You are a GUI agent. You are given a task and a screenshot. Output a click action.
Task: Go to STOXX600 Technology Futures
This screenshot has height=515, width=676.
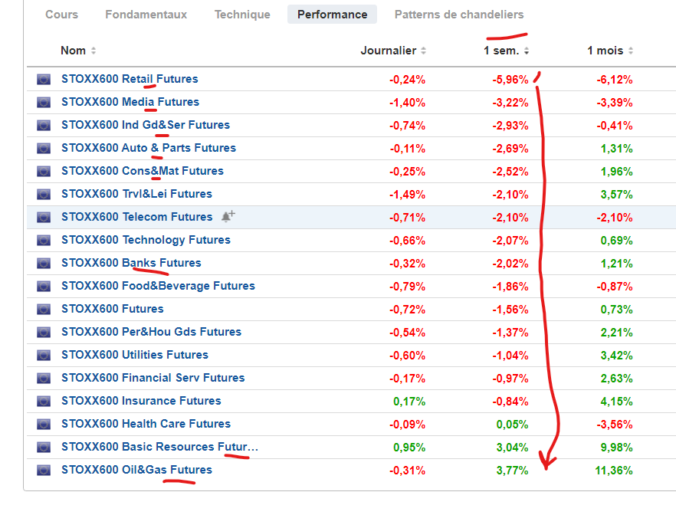146,240
